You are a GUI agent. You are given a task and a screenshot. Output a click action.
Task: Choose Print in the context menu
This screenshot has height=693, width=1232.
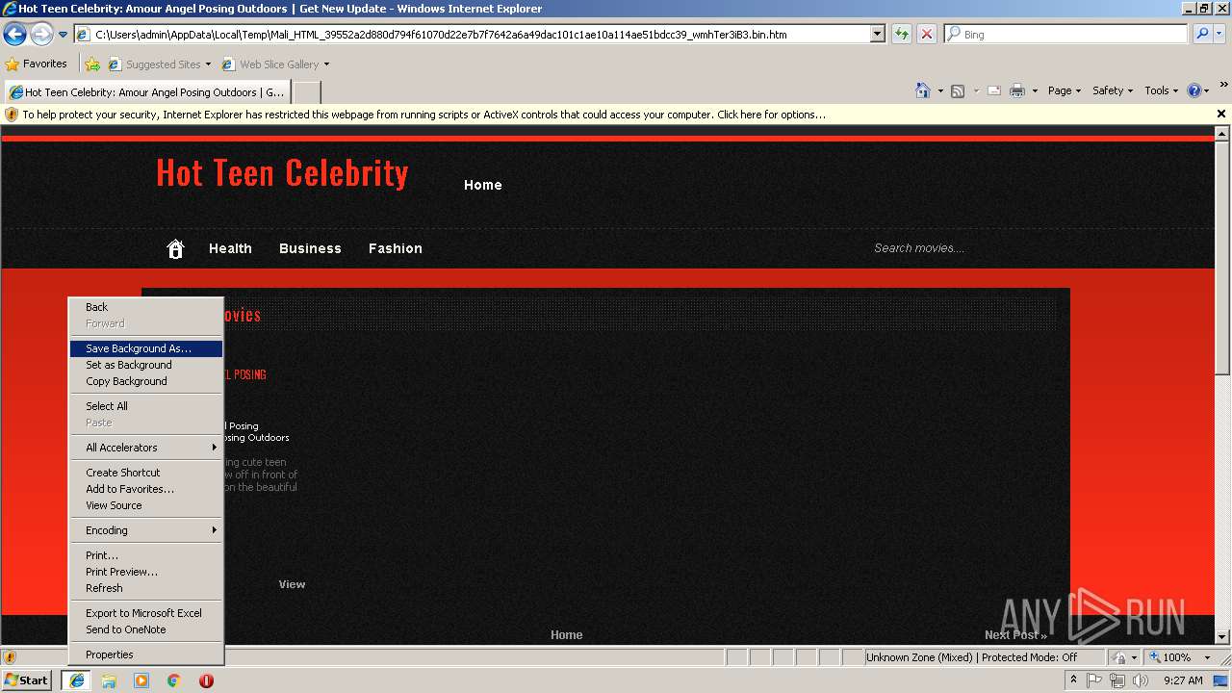(x=146, y=555)
